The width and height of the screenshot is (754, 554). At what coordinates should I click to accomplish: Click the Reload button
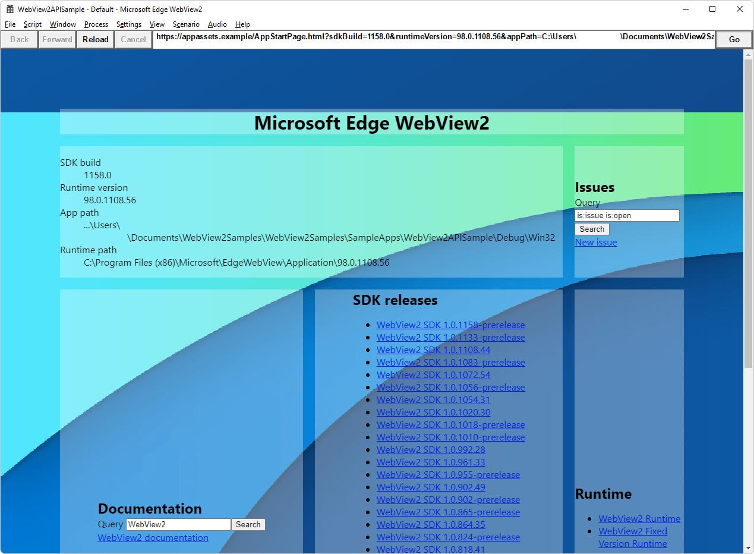click(x=95, y=39)
